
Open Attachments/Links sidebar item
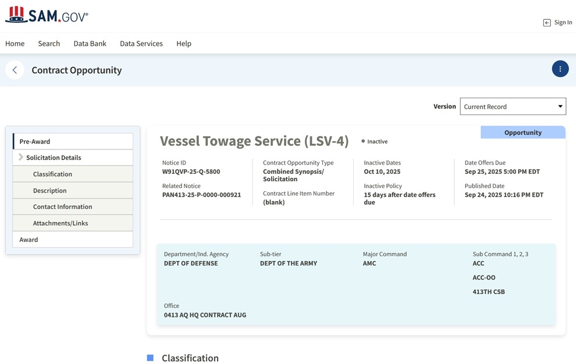tap(61, 223)
